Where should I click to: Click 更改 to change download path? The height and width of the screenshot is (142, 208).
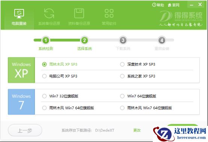point(137,130)
